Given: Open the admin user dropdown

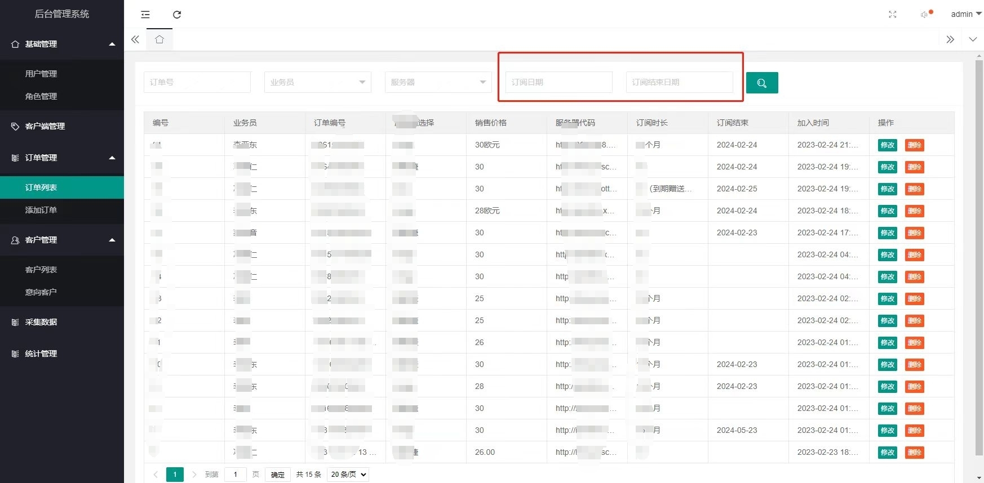Looking at the screenshot, I should tap(966, 14).
